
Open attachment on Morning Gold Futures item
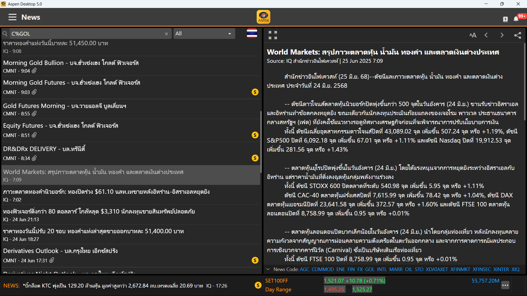tap(34, 92)
